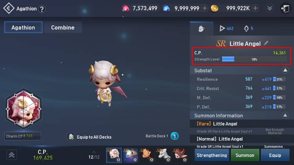Switch Battle Deck 1 number toggle

point(175,136)
